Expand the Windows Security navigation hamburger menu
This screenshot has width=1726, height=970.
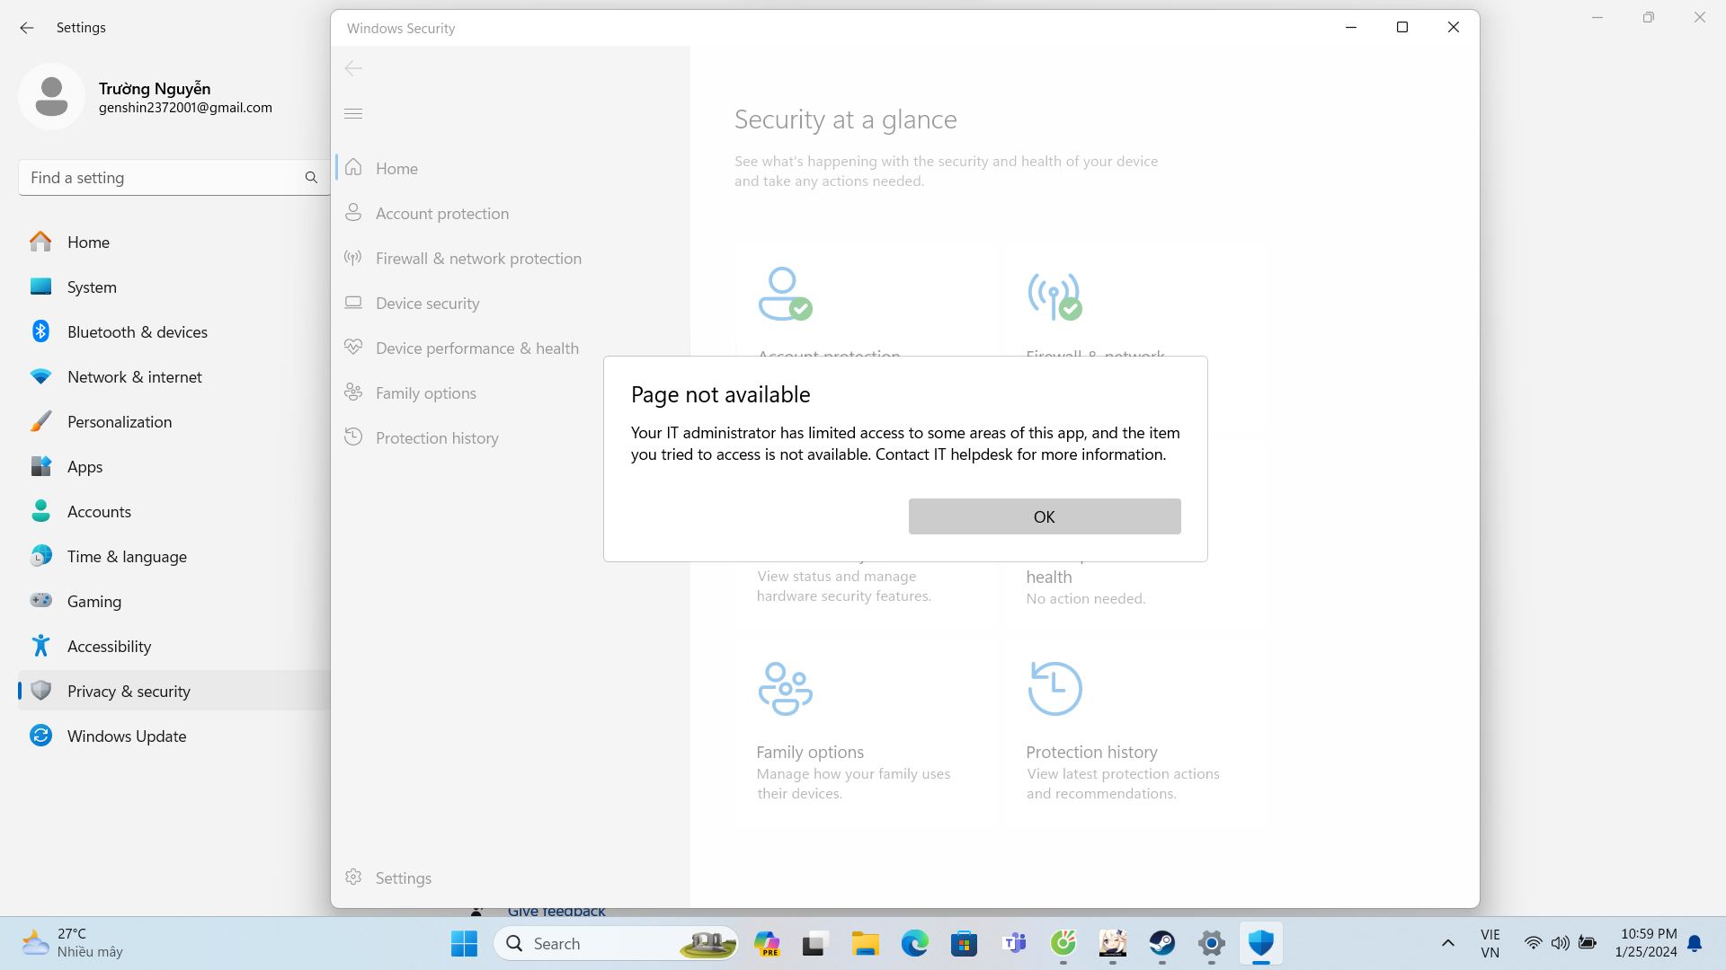point(353,112)
